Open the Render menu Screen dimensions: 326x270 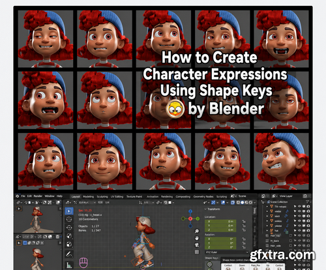click(38, 196)
